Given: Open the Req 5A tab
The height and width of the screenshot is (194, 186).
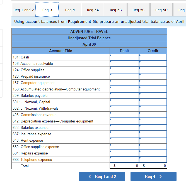Looking at the screenshot, I should (x=93, y=10).
